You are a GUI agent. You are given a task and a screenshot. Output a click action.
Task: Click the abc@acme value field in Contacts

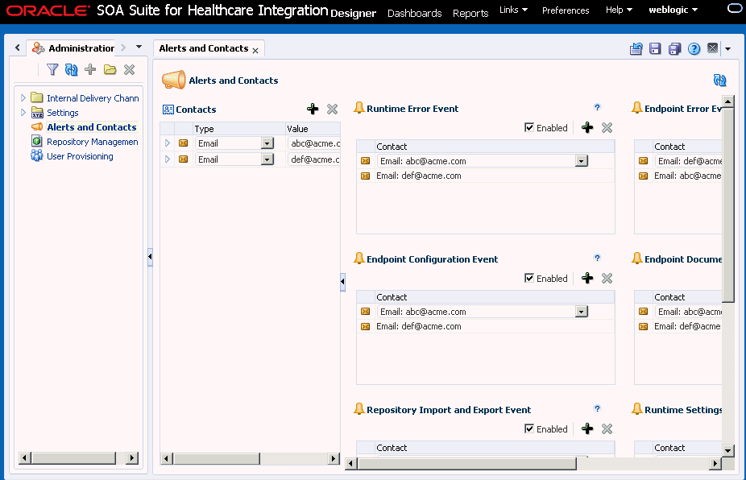pyautogui.click(x=314, y=143)
